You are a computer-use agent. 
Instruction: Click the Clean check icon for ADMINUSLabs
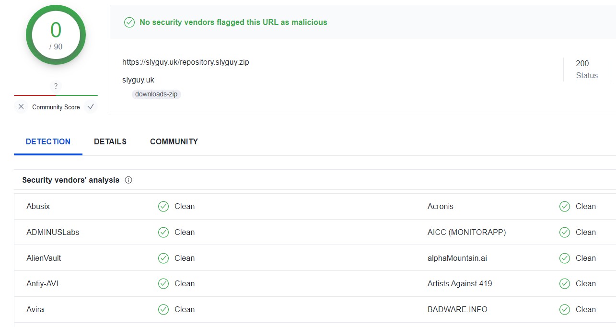163,233
